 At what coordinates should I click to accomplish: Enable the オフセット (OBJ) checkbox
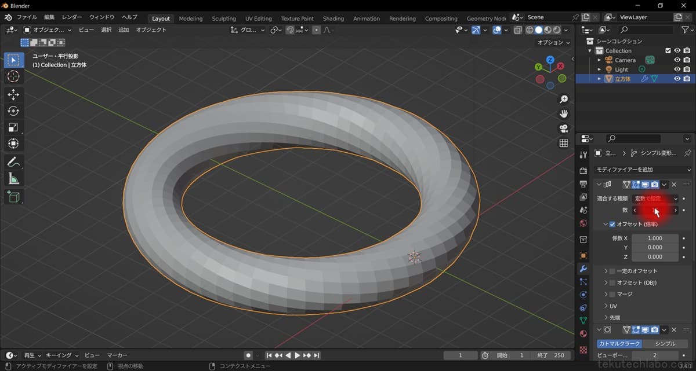pos(612,282)
